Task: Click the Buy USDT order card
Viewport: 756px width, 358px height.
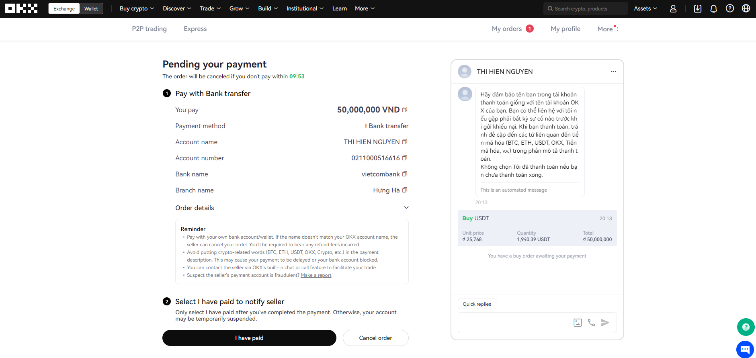Action: click(x=537, y=228)
